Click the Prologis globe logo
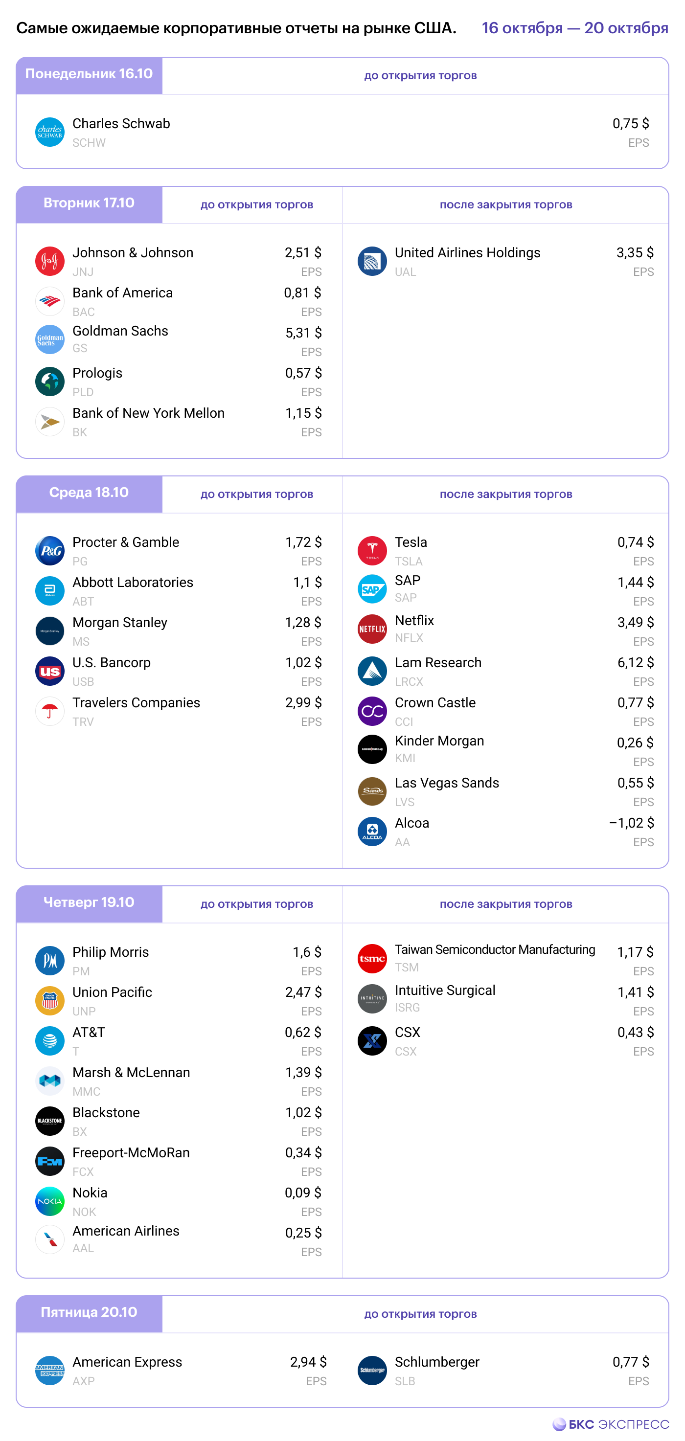Screen dimensions: 685x1441 [50, 382]
